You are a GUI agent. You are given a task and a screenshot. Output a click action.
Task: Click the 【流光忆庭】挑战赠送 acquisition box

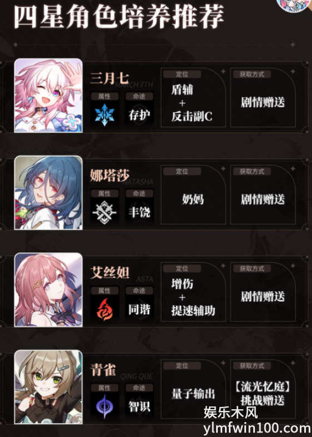pyautogui.click(x=263, y=389)
